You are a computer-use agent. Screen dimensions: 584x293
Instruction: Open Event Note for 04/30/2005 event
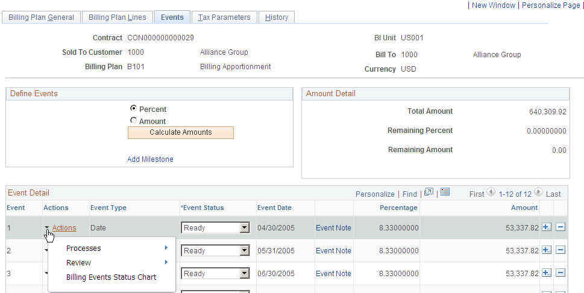(x=333, y=228)
